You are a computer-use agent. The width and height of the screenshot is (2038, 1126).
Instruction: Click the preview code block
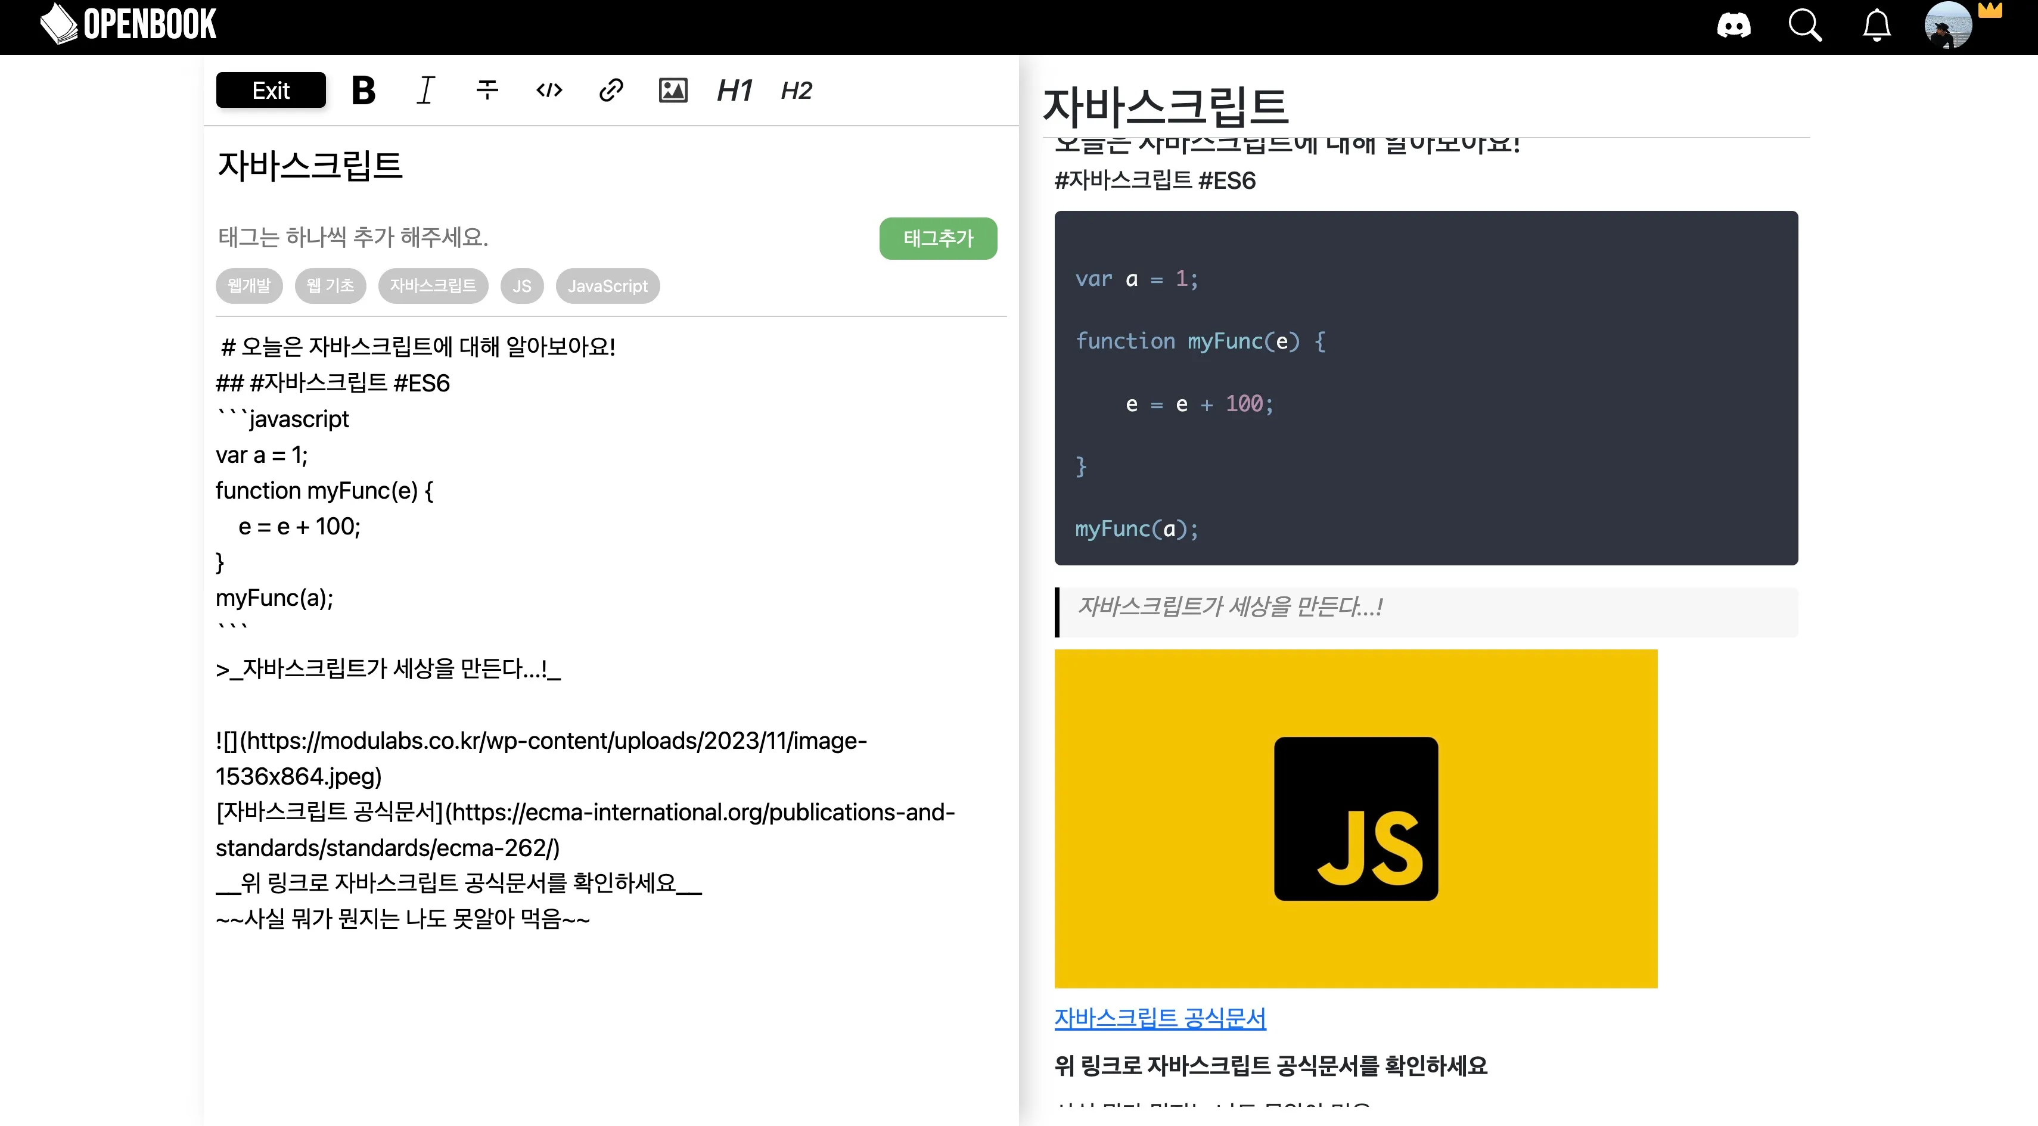pyautogui.click(x=1425, y=387)
